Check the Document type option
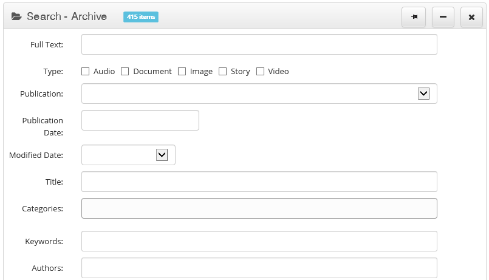This screenshot has width=489, height=280. [x=125, y=72]
